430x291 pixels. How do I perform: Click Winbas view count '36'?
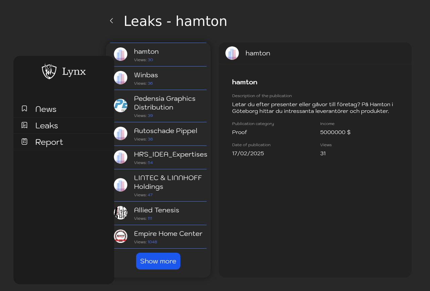pyautogui.click(x=150, y=83)
